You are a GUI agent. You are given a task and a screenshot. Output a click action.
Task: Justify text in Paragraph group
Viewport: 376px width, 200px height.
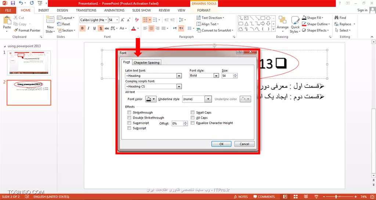point(163,29)
